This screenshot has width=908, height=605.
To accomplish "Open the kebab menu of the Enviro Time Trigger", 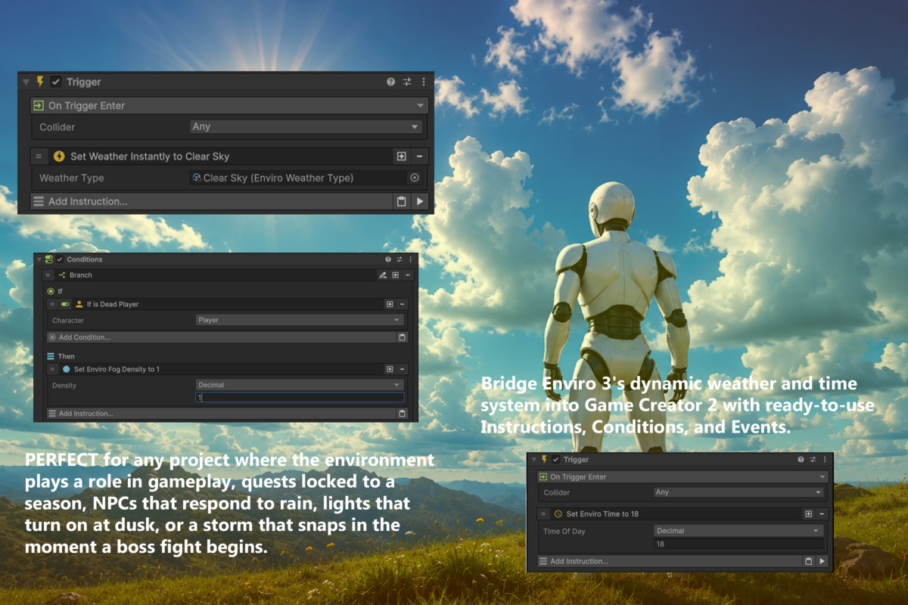I will (x=823, y=460).
